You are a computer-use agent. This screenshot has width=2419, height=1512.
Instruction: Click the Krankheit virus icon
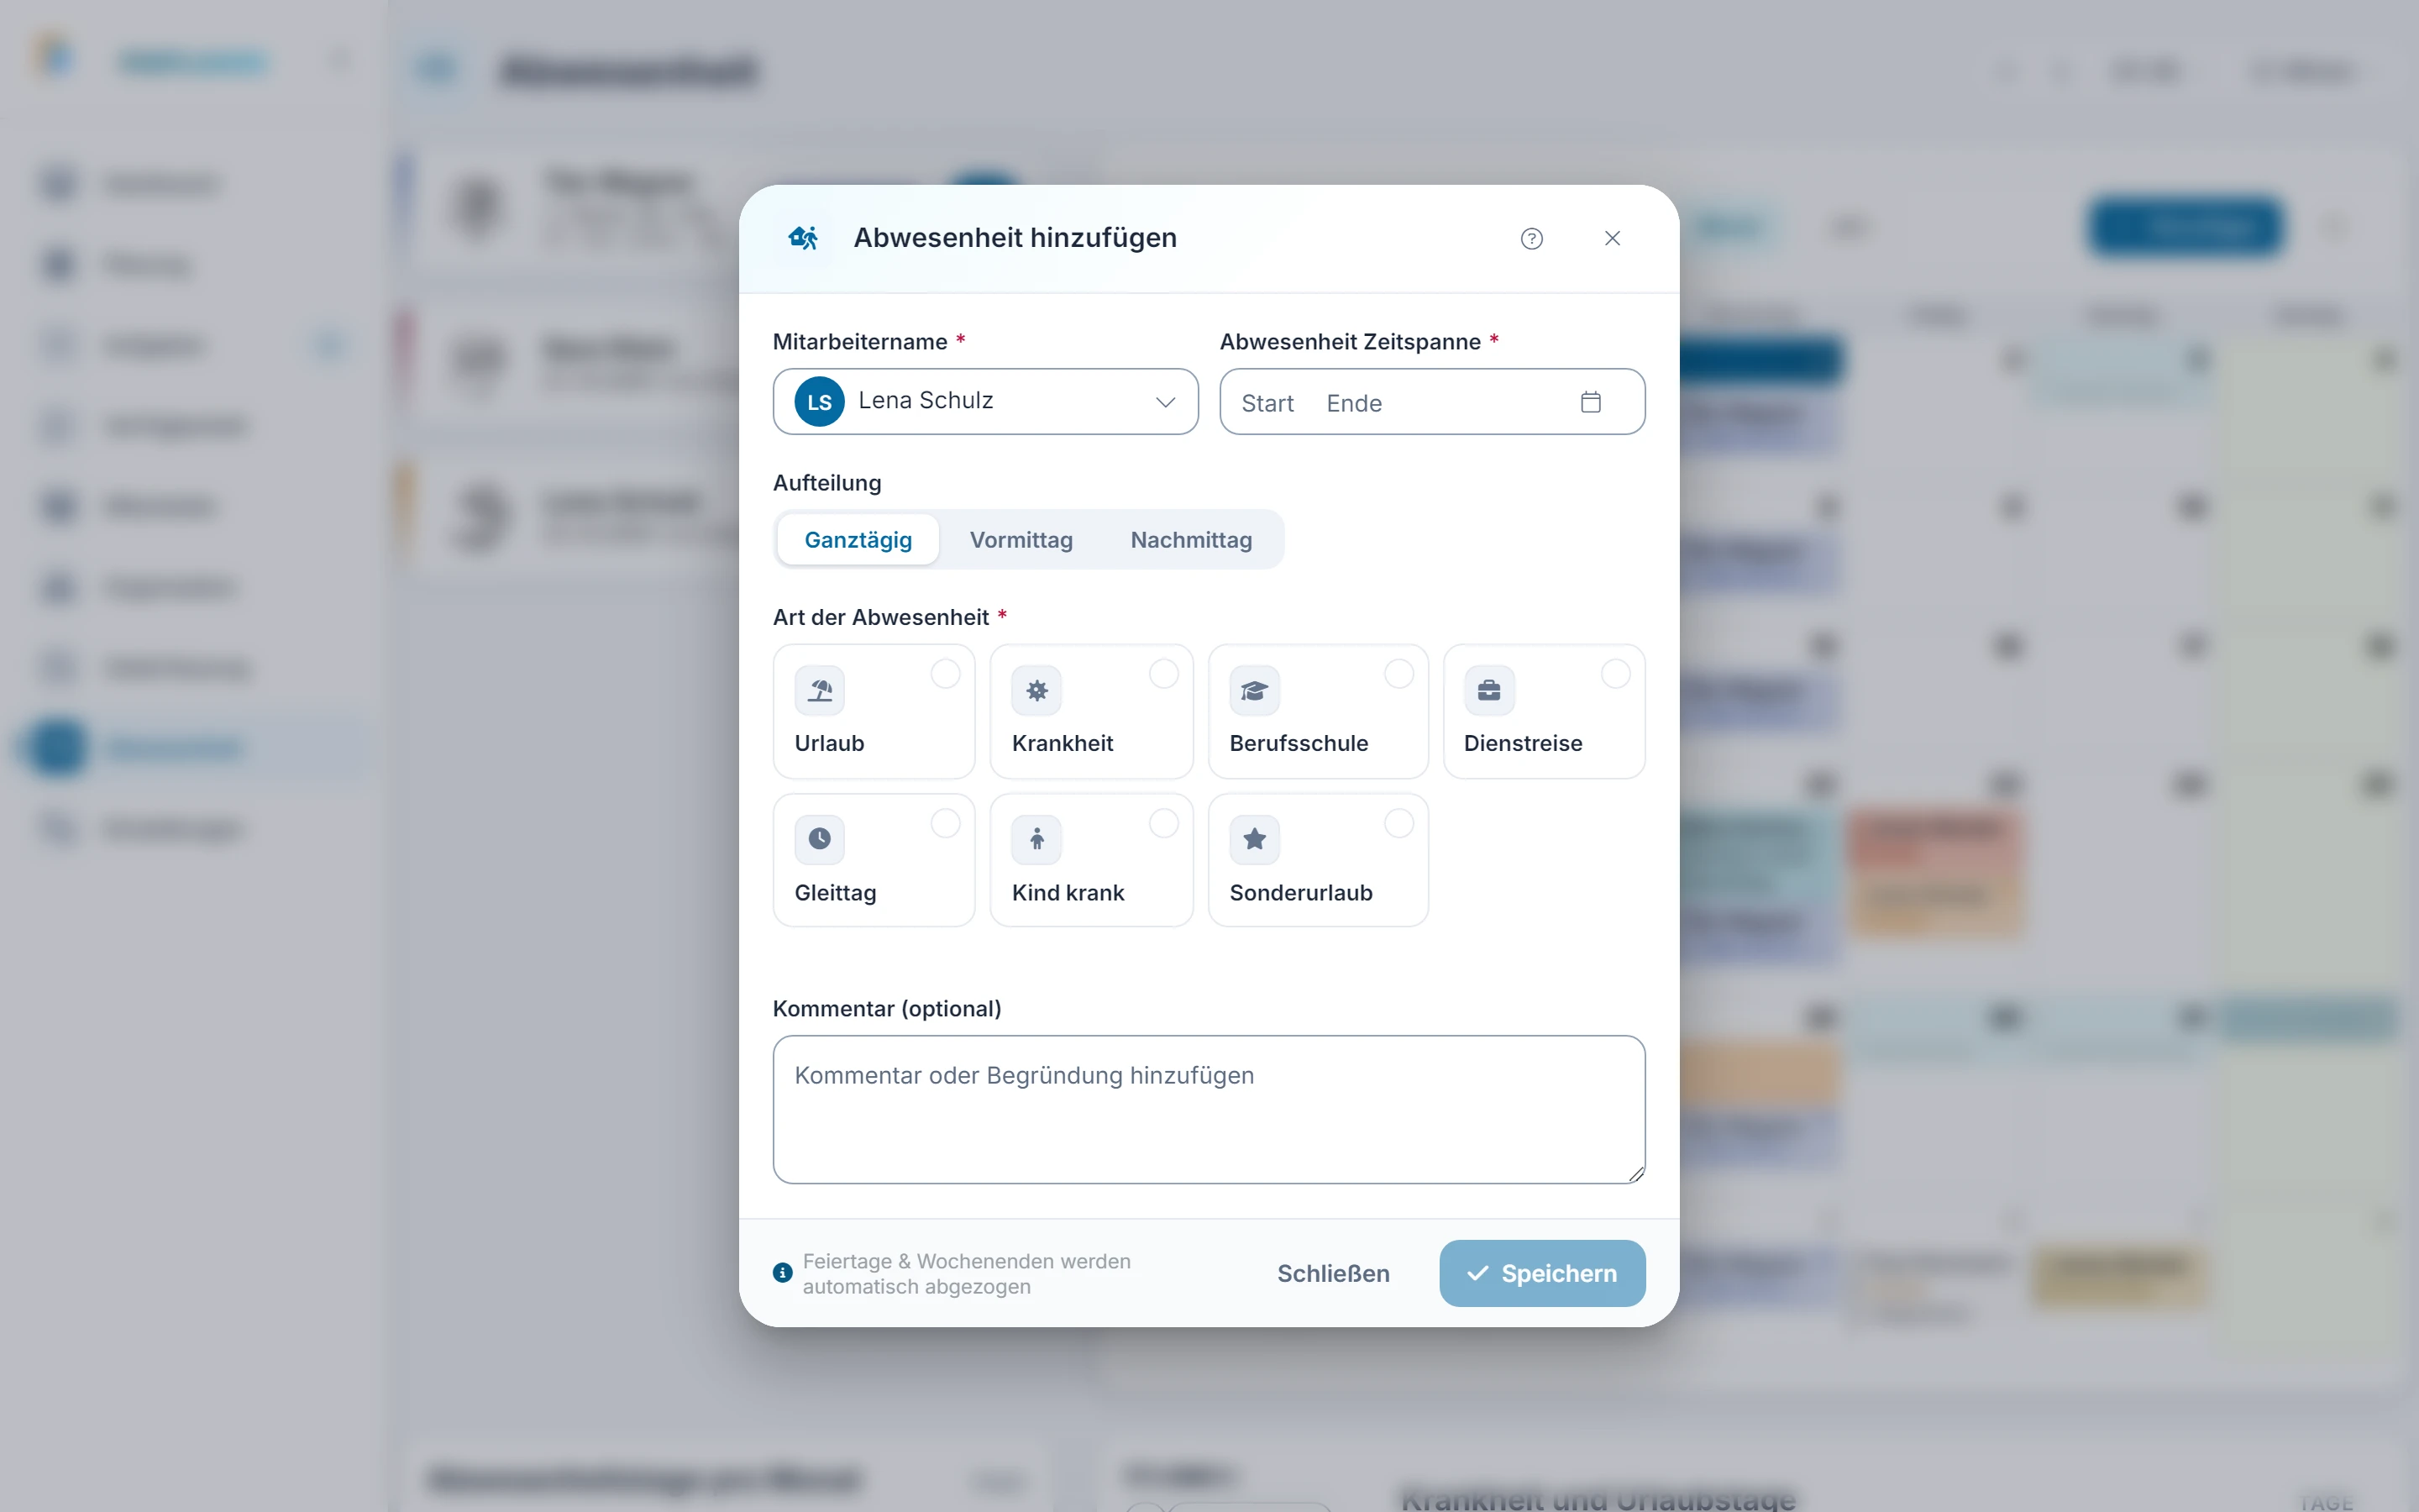(1036, 690)
